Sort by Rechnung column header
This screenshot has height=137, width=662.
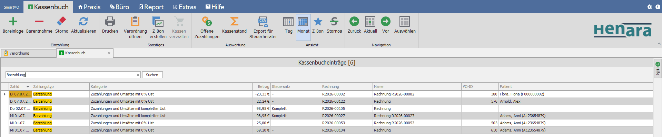coord(346,87)
